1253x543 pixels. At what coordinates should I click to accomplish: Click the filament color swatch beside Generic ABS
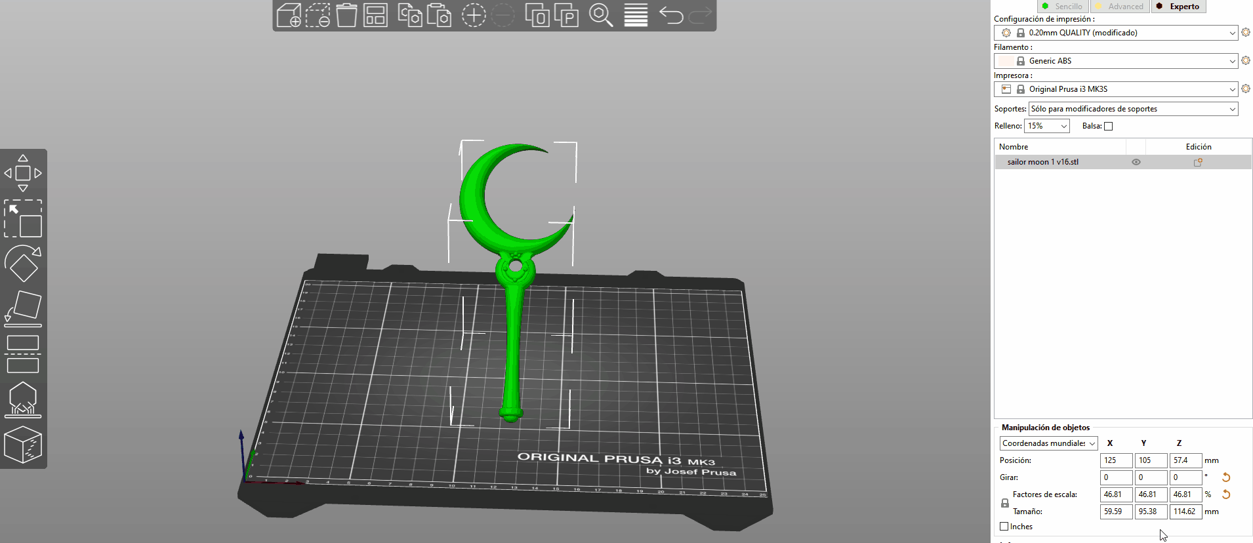pos(1005,61)
